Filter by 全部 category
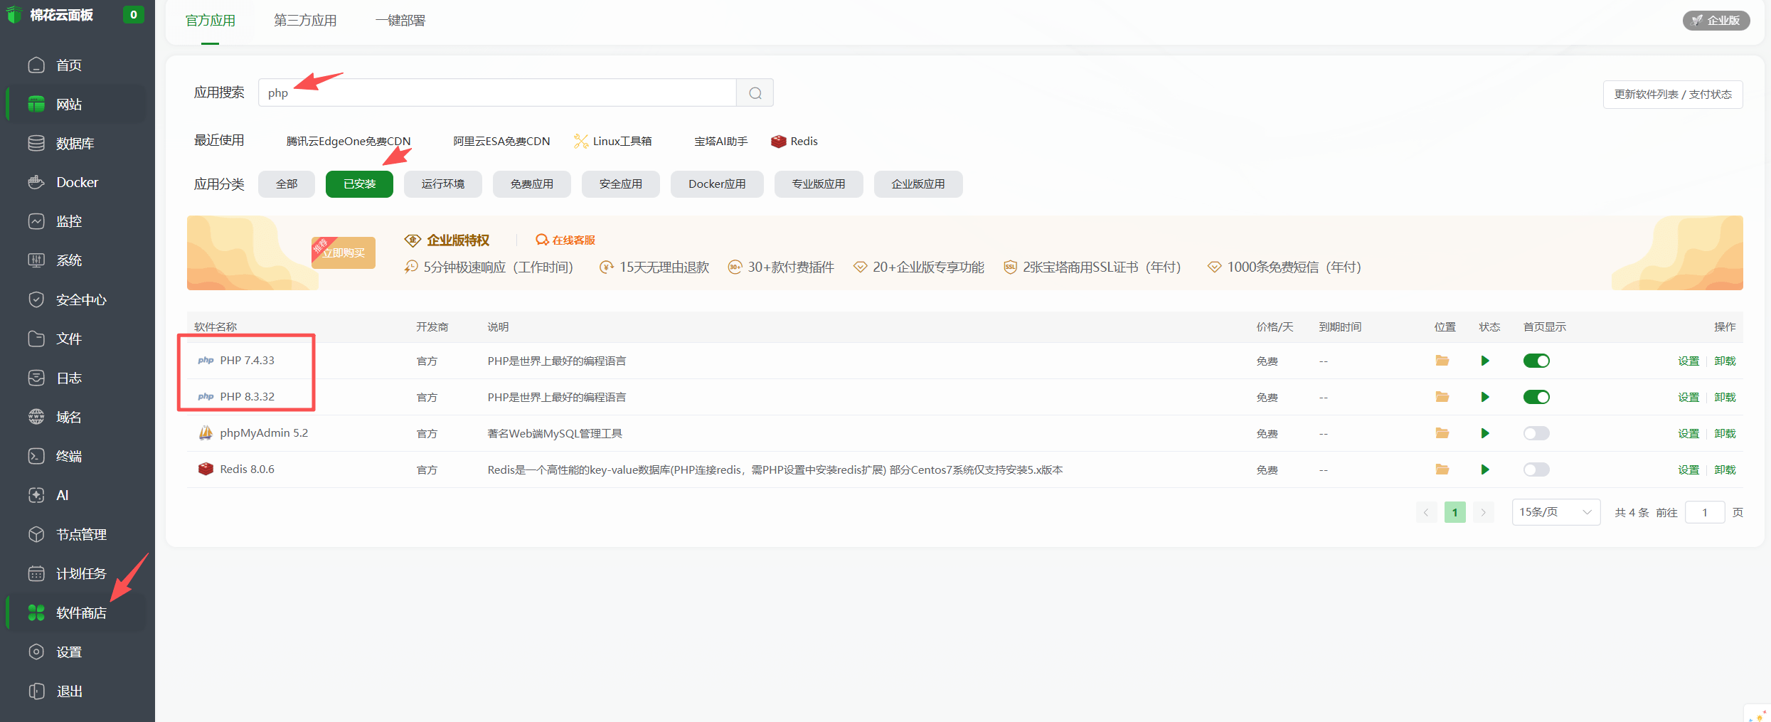This screenshot has height=722, width=1771. [287, 184]
